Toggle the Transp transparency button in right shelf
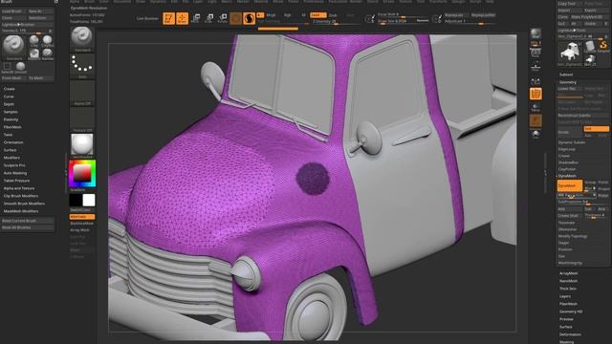The image size is (612, 344). [535, 108]
